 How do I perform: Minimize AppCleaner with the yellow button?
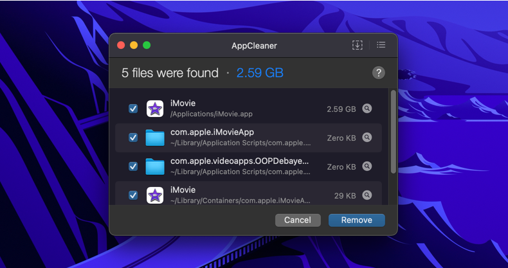134,46
